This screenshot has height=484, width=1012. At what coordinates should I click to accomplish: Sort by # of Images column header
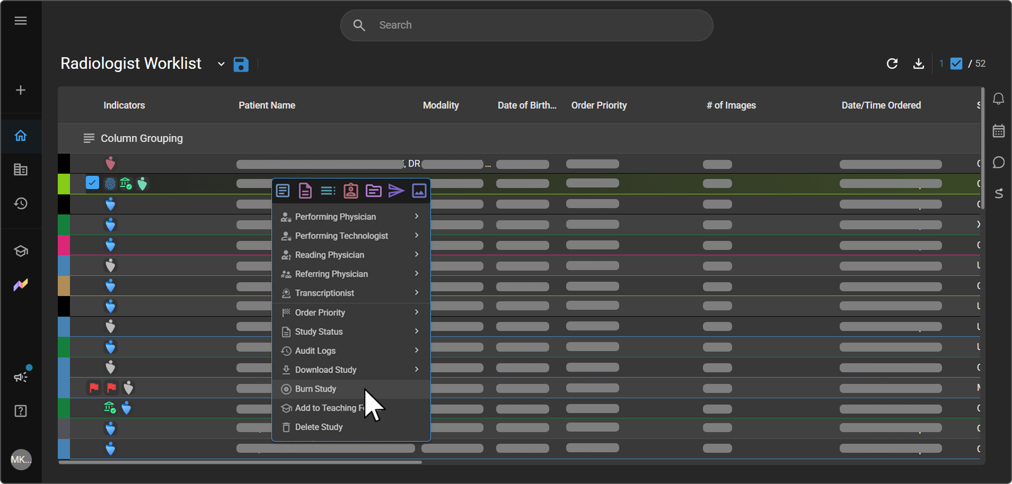point(731,105)
